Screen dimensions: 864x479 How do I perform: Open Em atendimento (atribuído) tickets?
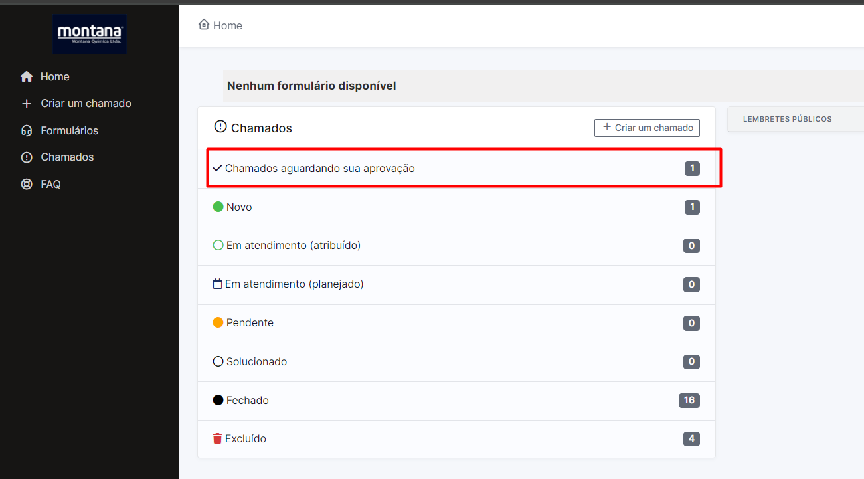[x=293, y=246]
